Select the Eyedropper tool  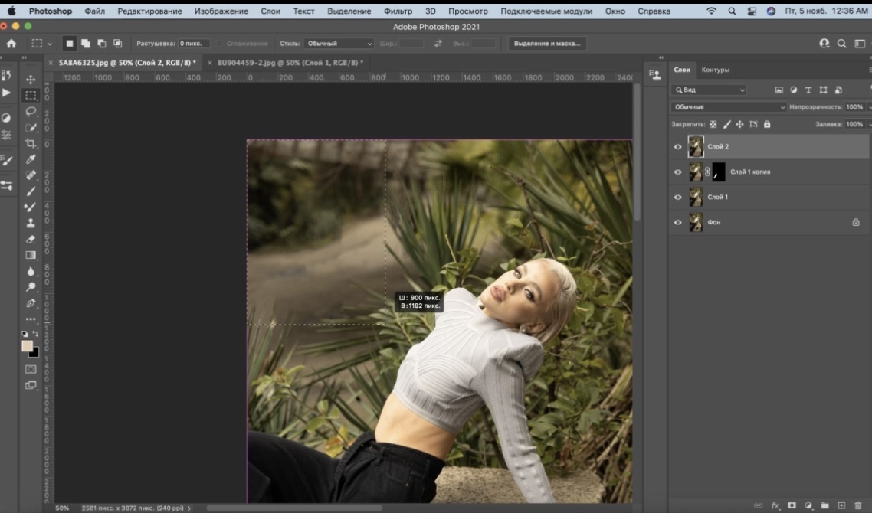click(x=31, y=159)
